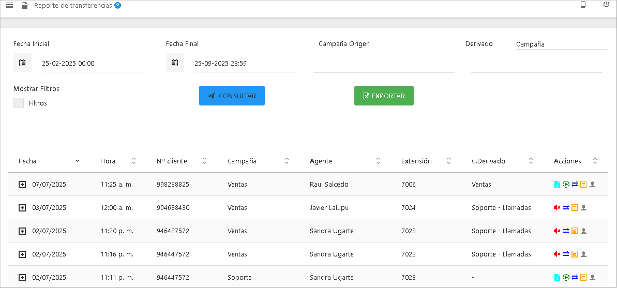Click Soporte campaign cell in last row
This screenshot has height=288, width=617.
click(239, 277)
